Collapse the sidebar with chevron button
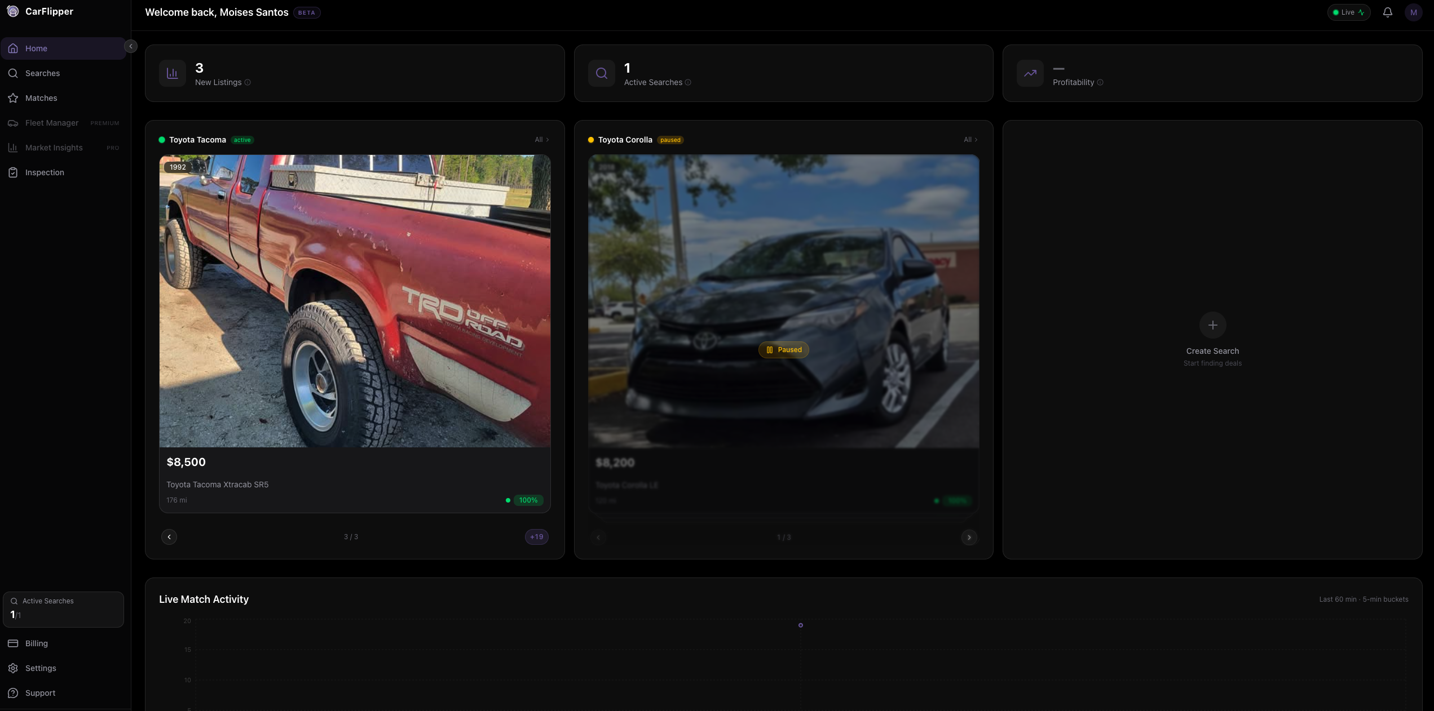The height and width of the screenshot is (711, 1434). point(130,46)
